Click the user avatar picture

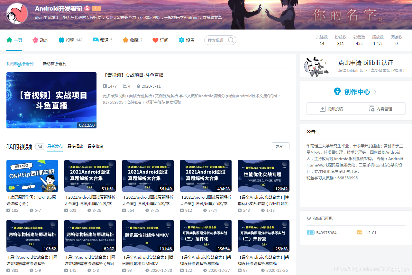[17, 13]
